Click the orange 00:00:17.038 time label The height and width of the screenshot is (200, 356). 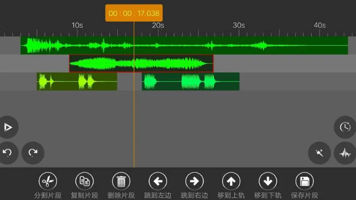coord(134,13)
